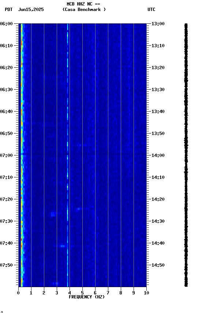Click the 13:30 UTC time label
202x316 pixels.
(x=158, y=90)
